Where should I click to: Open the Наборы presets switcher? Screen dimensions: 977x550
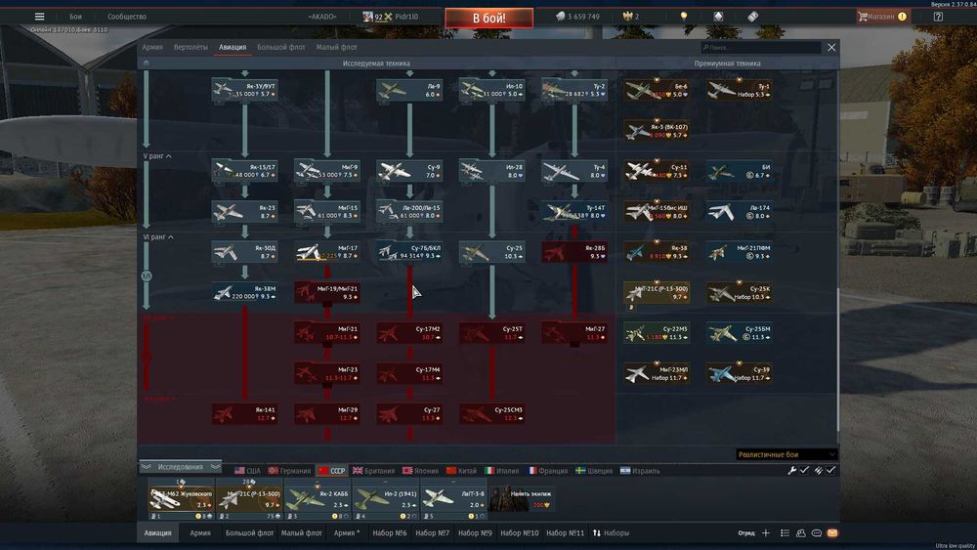pyautogui.click(x=612, y=533)
